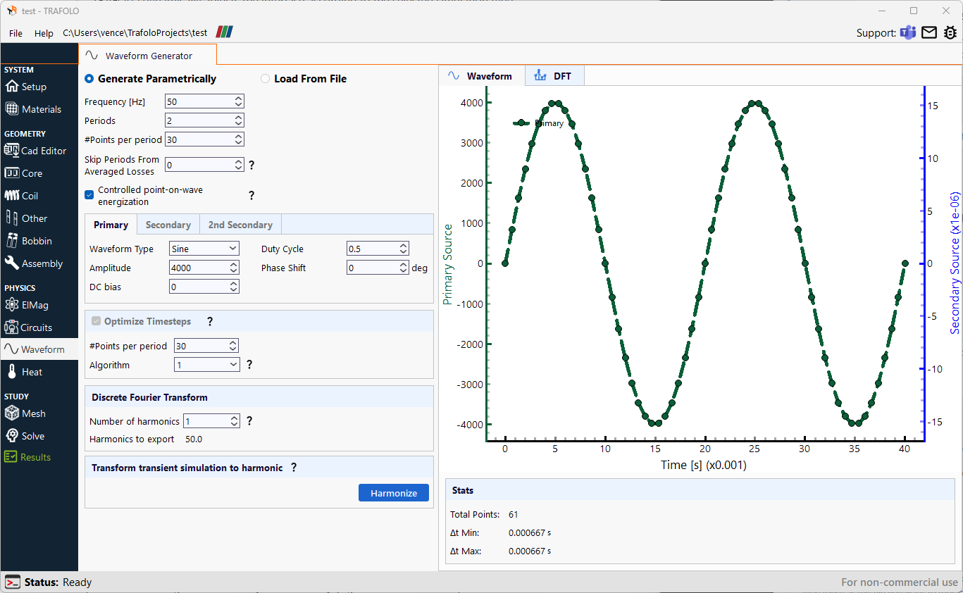
Task: Select the Waveform plot tab
Action: (481, 76)
